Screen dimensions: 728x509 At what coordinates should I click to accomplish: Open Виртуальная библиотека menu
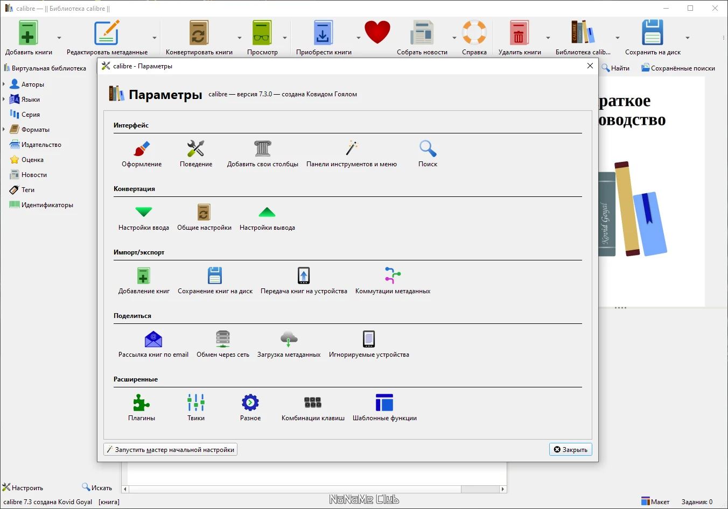(x=45, y=68)
